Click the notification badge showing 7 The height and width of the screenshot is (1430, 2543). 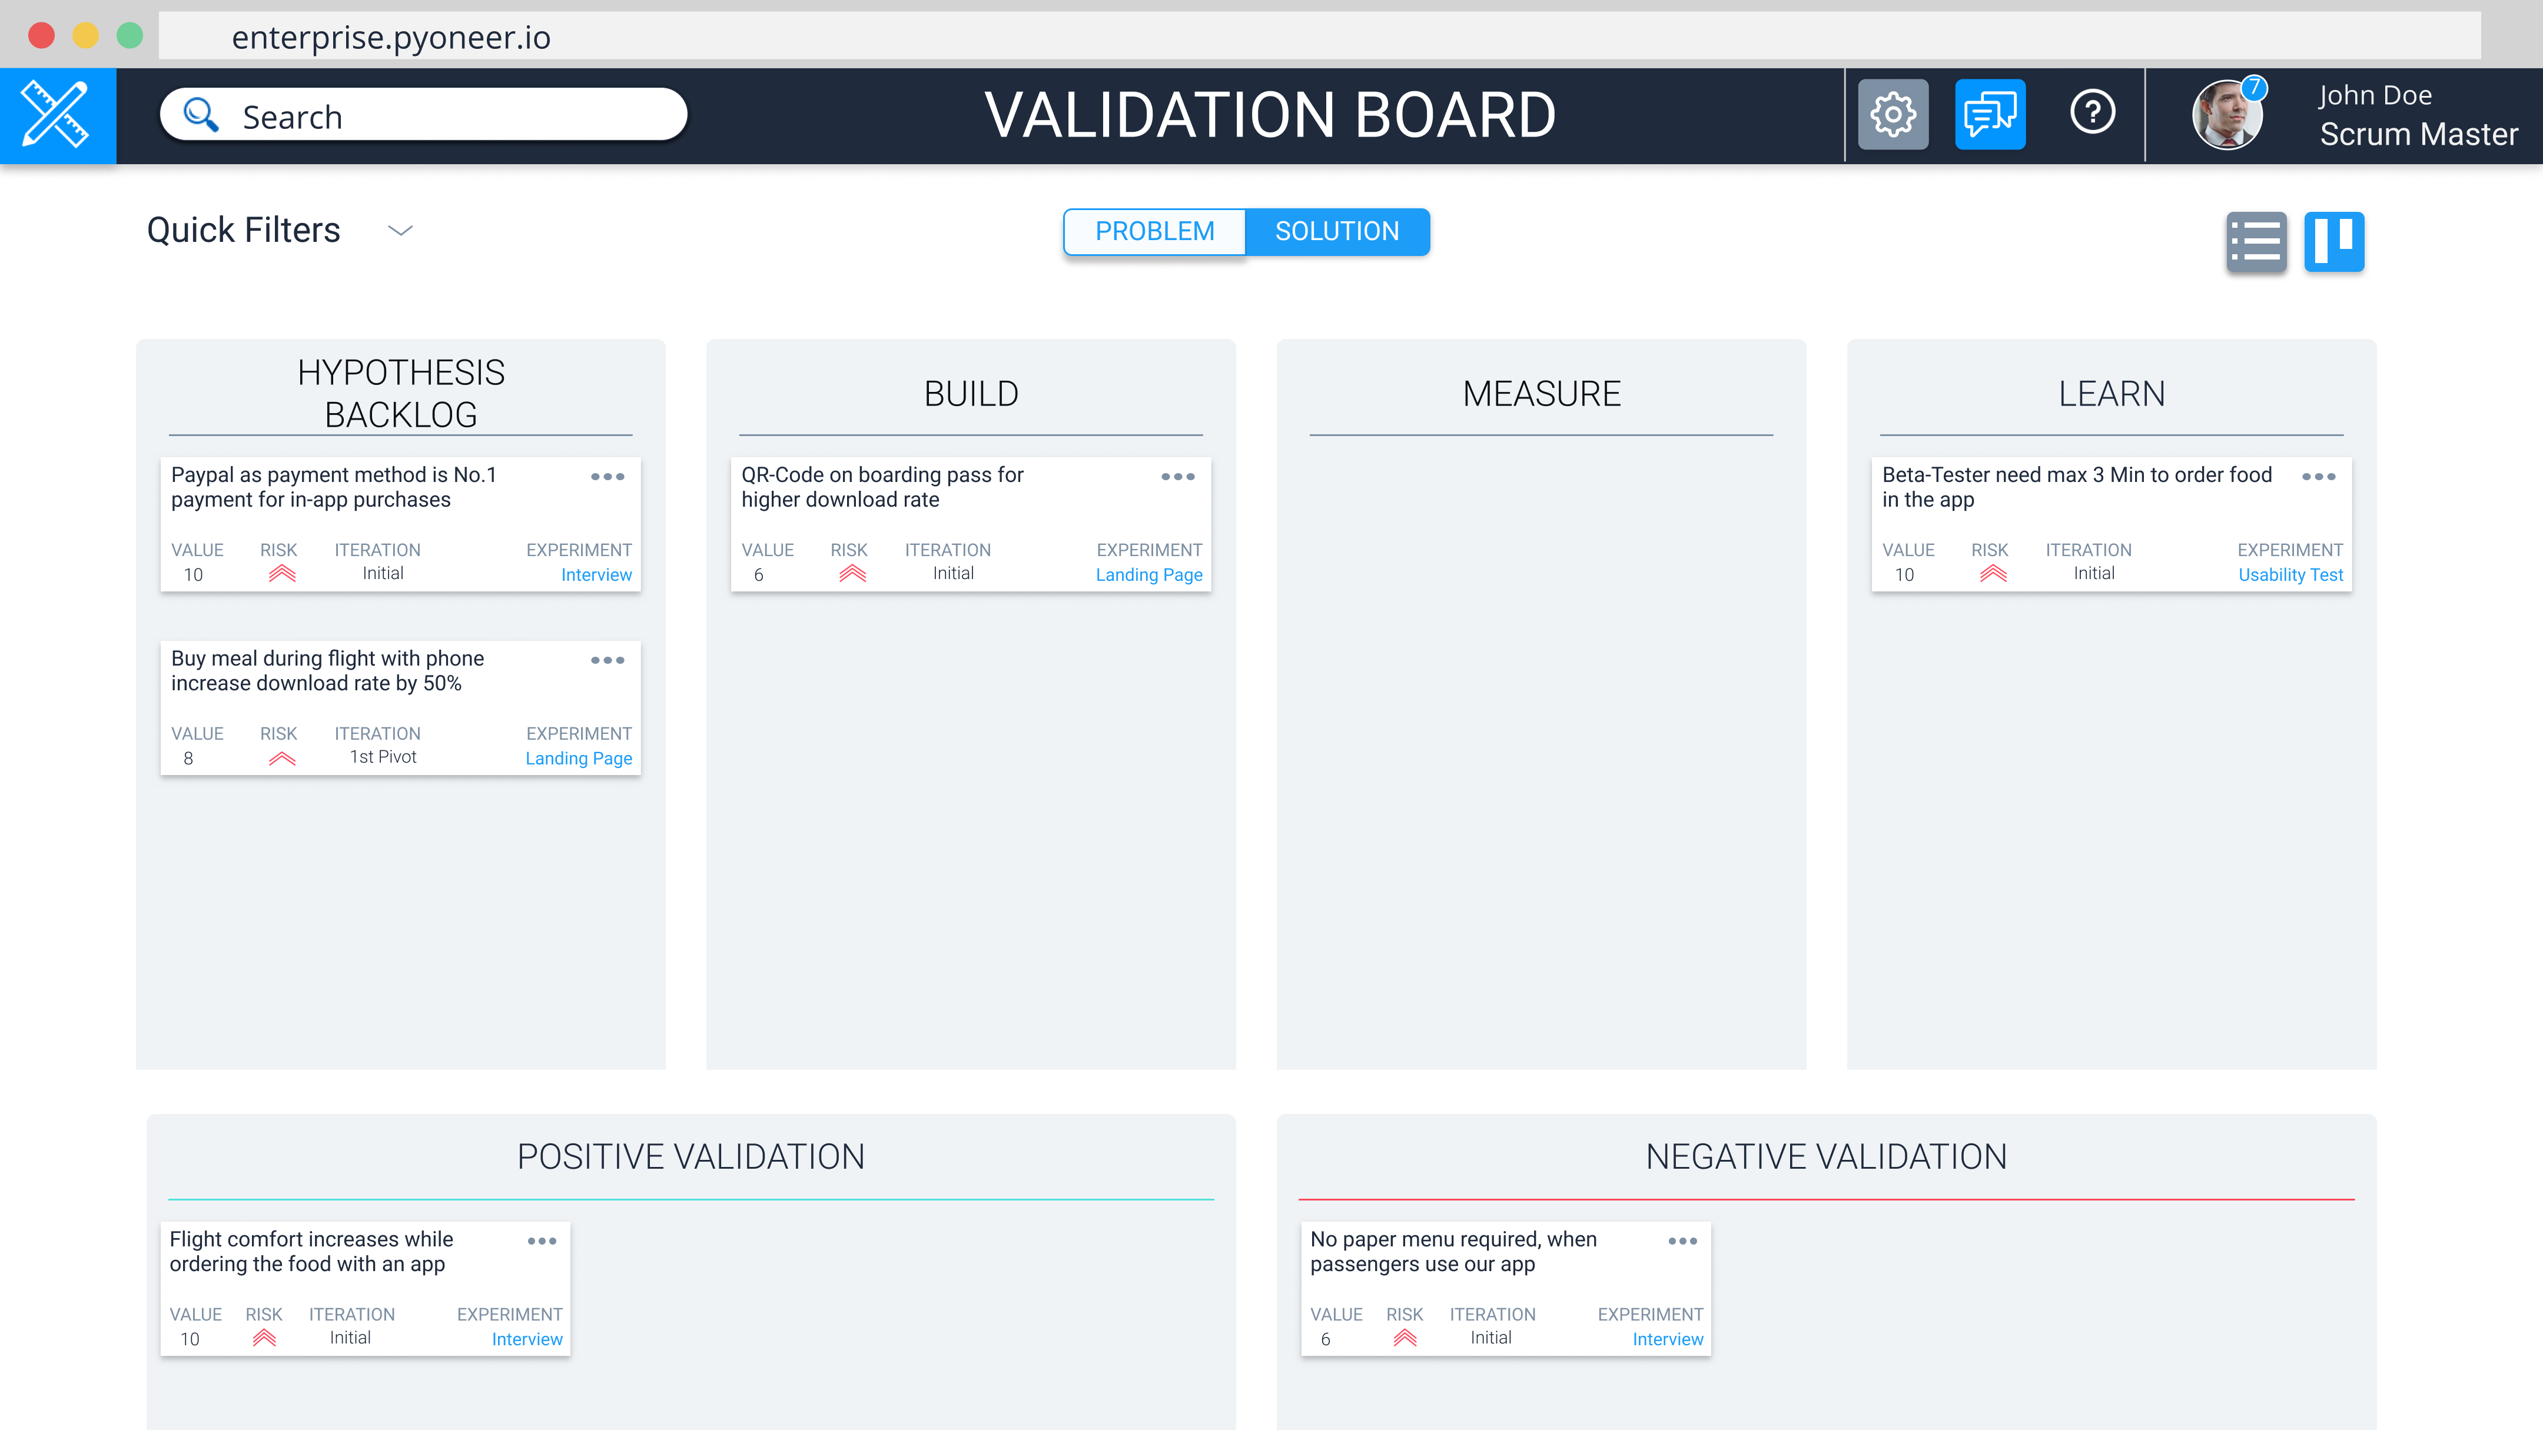point(2255,88)
